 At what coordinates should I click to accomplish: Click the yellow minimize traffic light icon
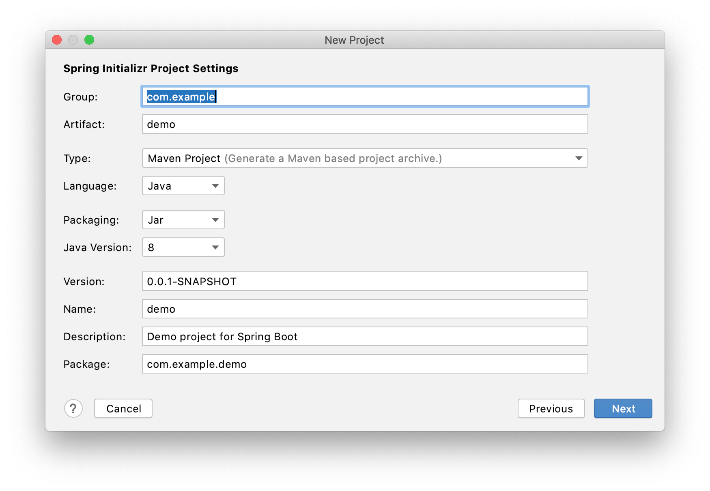73,40
